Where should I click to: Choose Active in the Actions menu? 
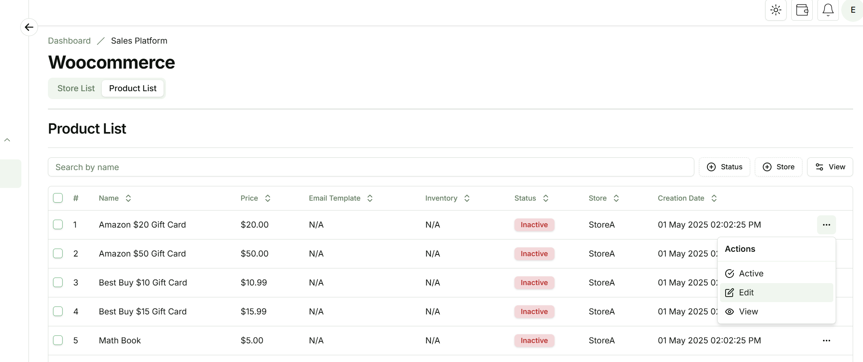click(776, 274)
